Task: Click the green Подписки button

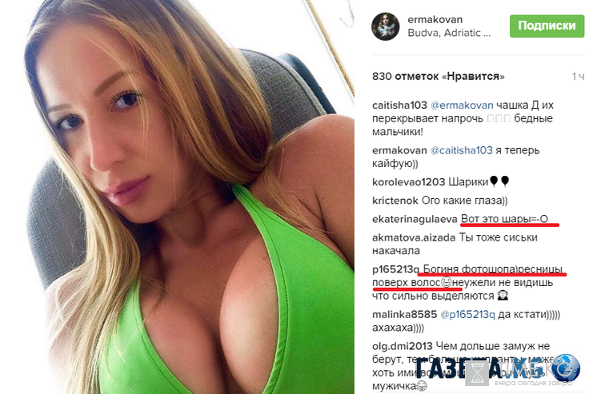Action: tap(547, 26)
